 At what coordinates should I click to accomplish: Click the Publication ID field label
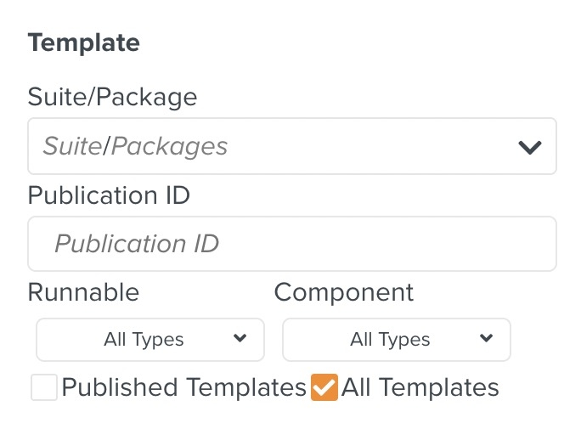coord(109,195)
